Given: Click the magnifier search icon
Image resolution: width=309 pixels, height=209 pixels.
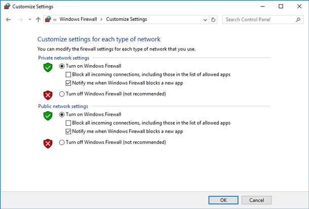Looking at the screenshot, I should [x=298, y=20].
